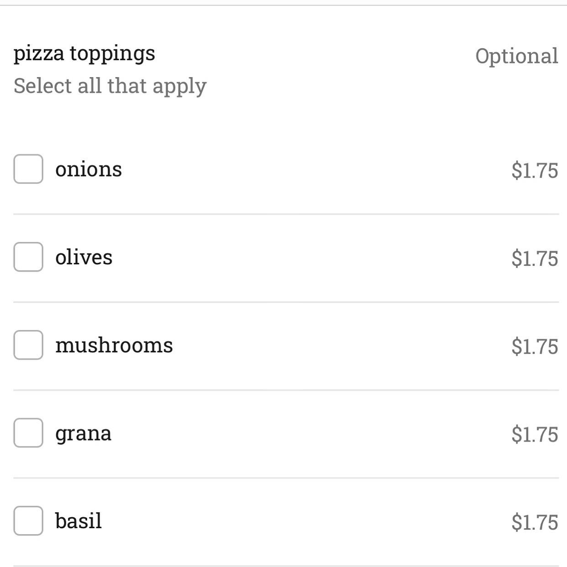Viewport: 567px width, 567px height.
Task: Tick the olives checkbox
Action: 28,257
